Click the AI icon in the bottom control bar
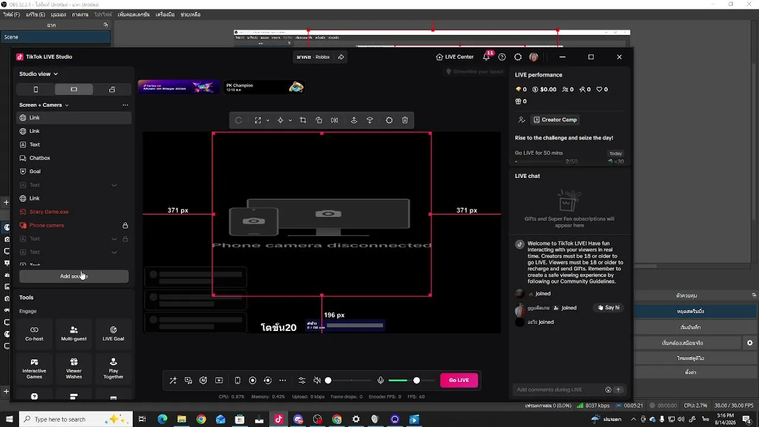The image size is (759, 427). click(x=203, y=380)
